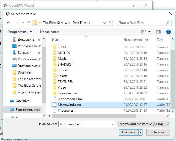Open the Упорядочить menu
176x141 pixels.
[20, 32]
